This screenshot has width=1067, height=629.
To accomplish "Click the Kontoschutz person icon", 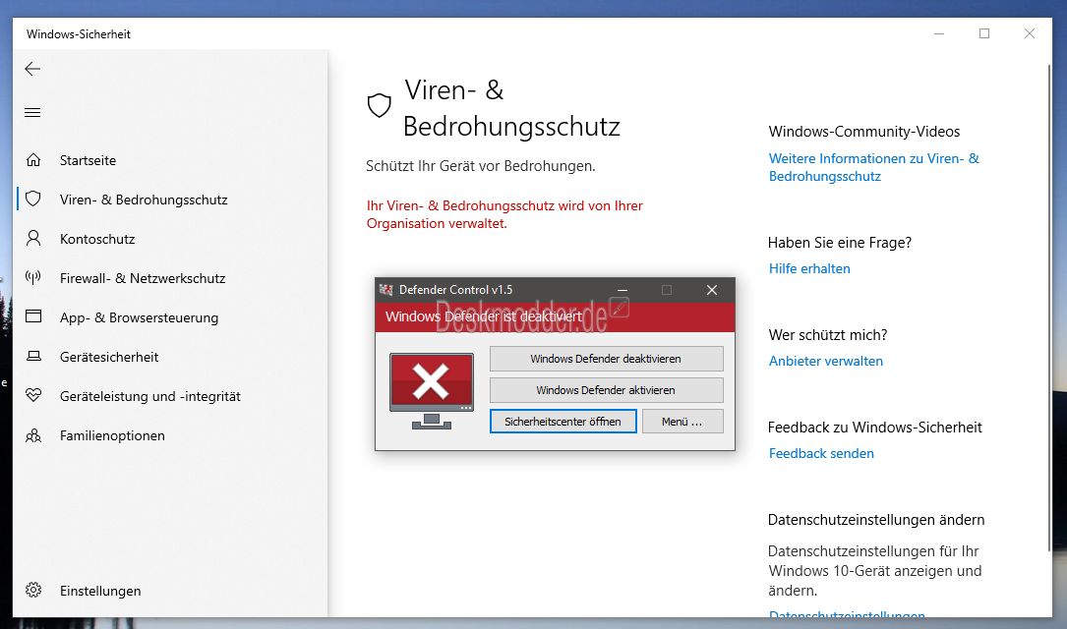I will coord(33,238).
